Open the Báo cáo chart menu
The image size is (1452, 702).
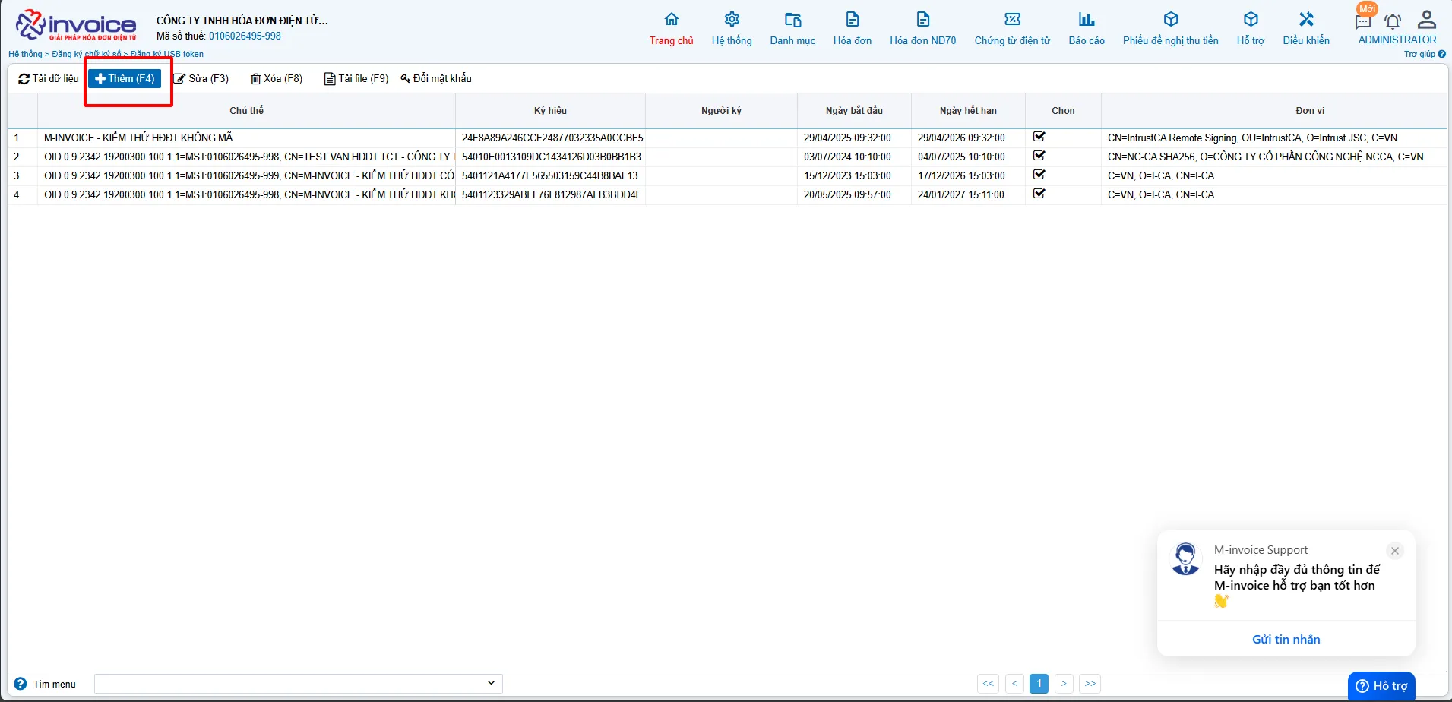(x=1087, y=19)
